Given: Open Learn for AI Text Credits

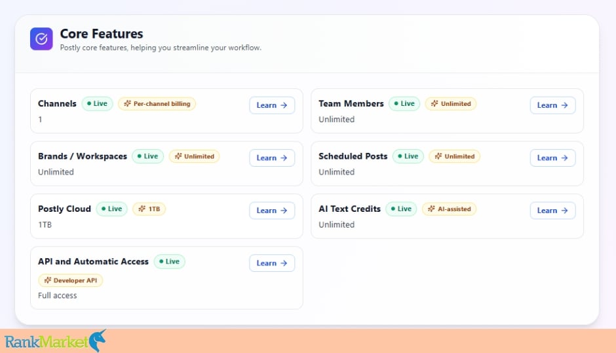Looking at the screenshot, I should coord(552,210).
